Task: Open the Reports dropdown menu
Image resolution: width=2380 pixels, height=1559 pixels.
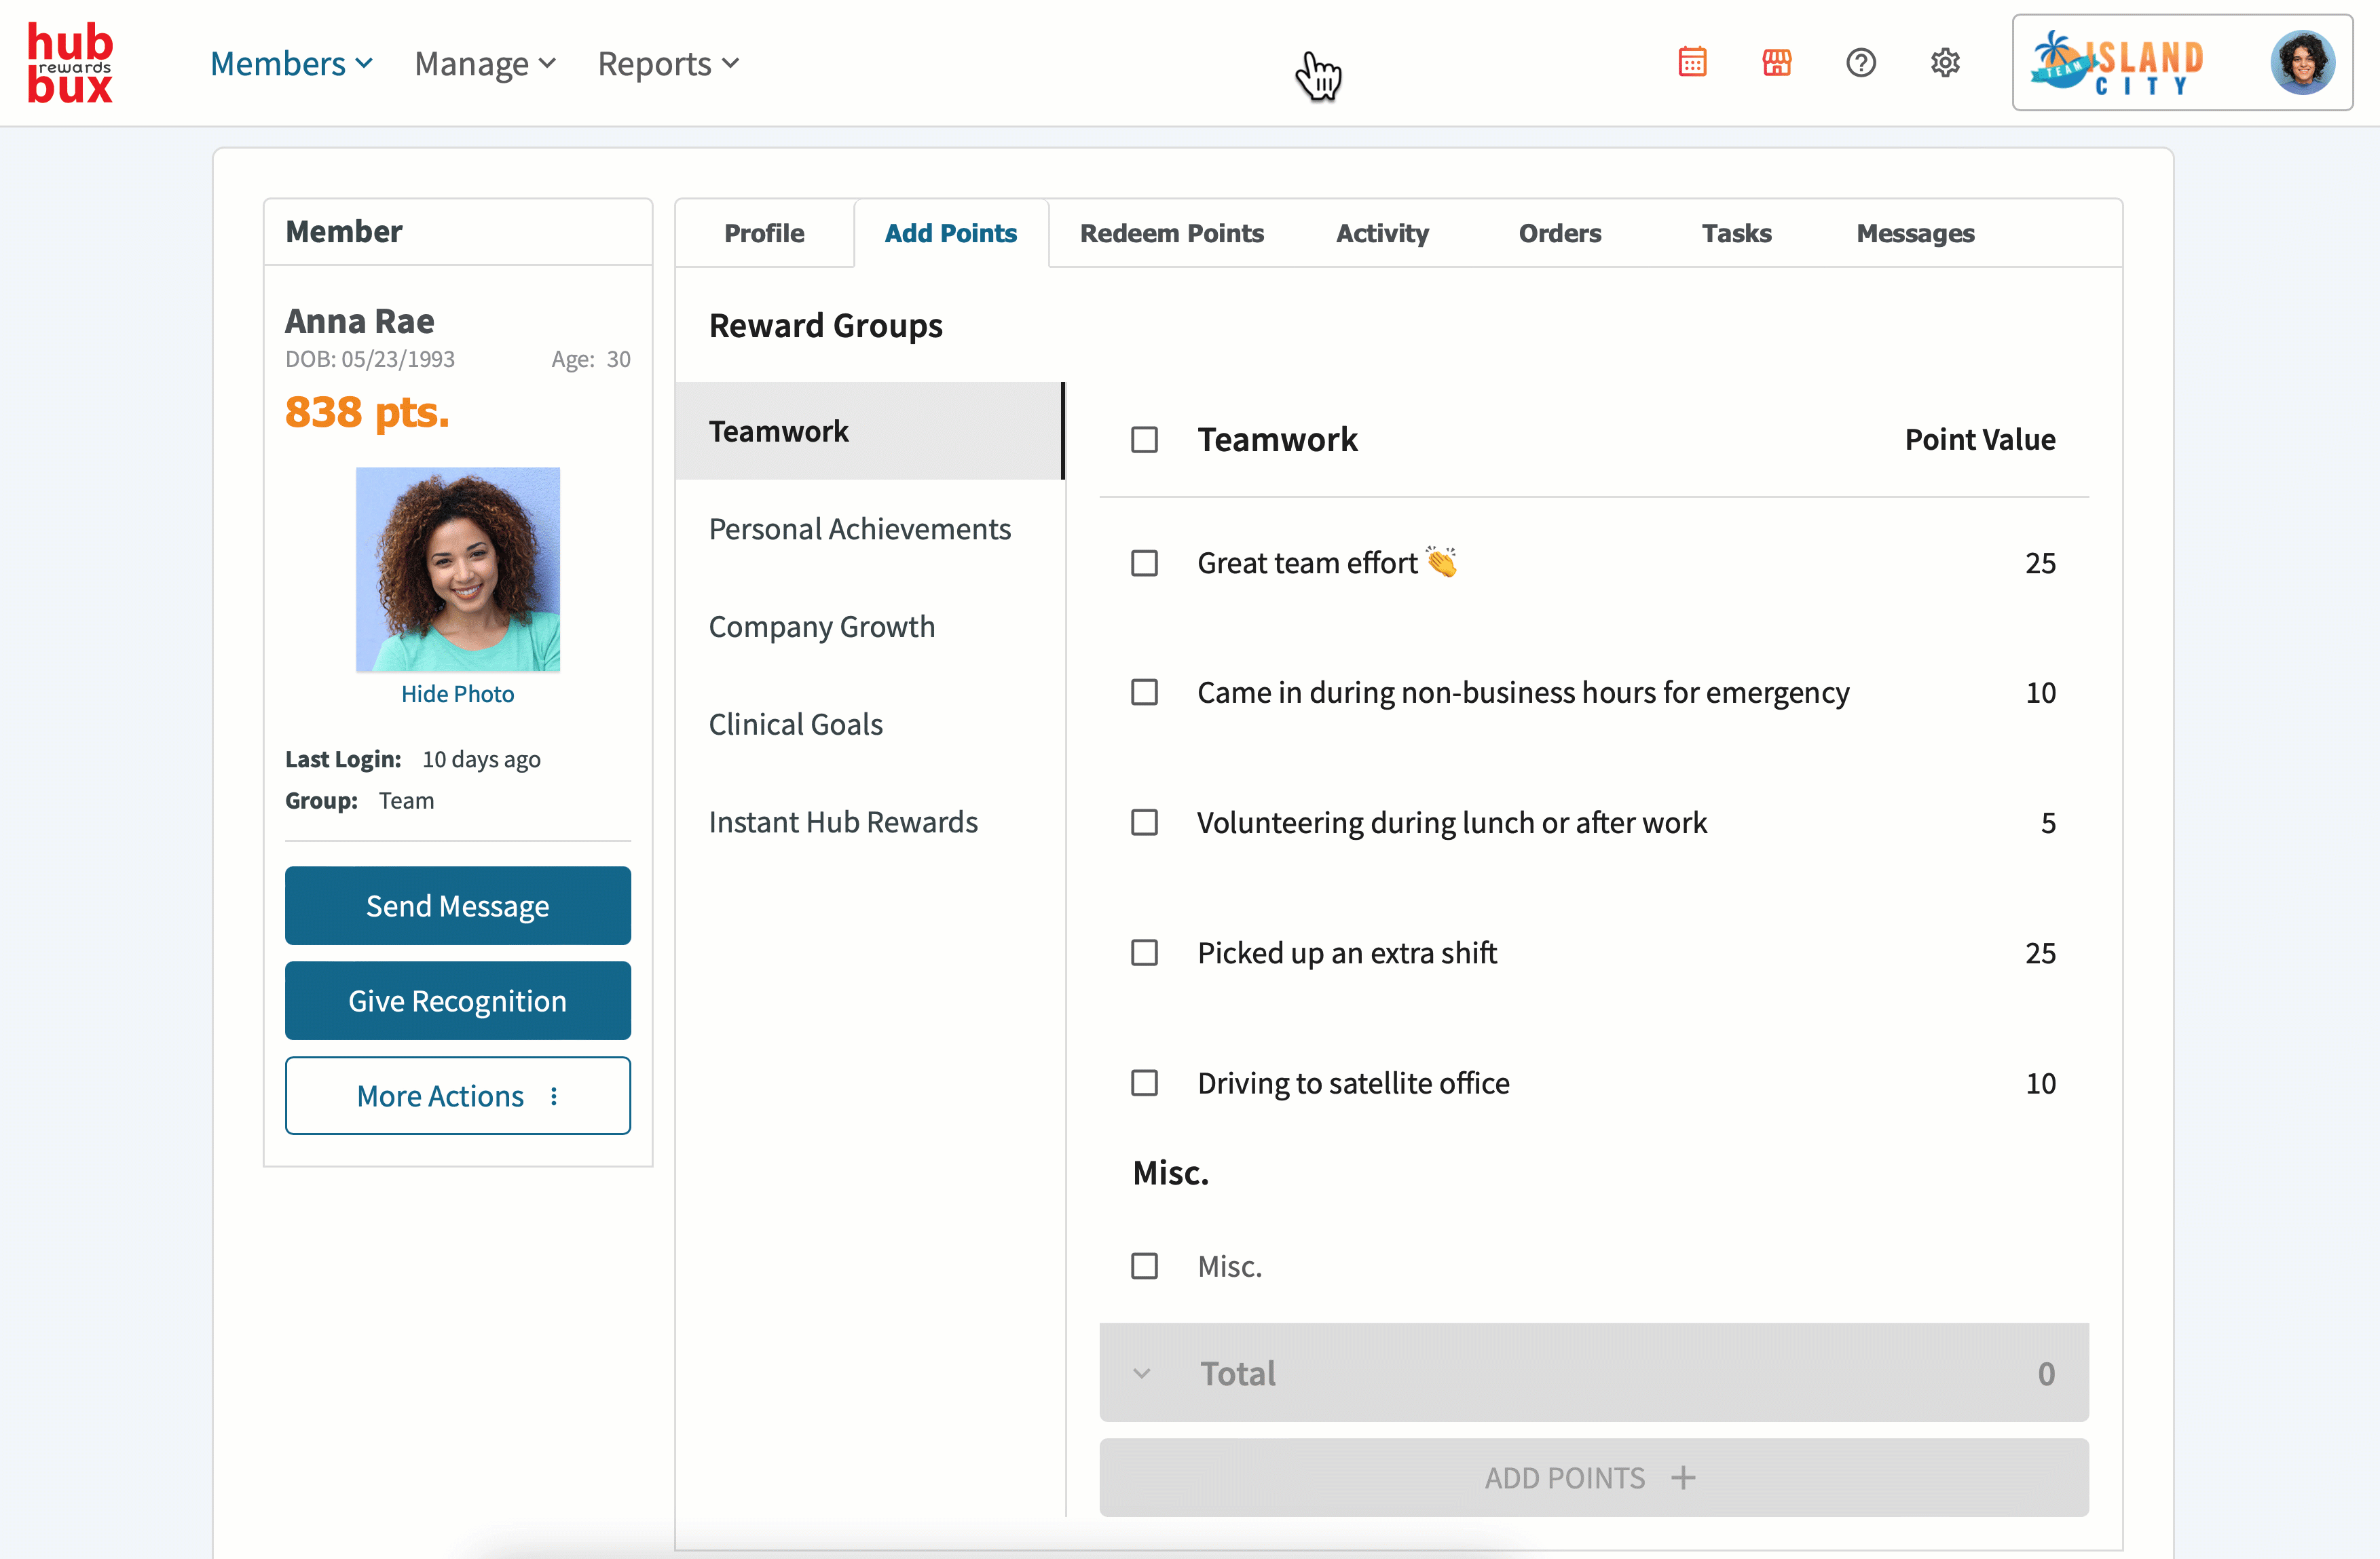Action: click(668, 64)
